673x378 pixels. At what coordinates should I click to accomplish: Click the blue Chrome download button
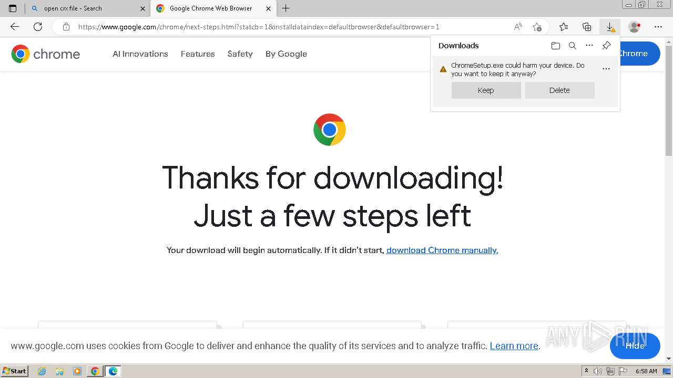pyautogui.click(x=640, y=54)
